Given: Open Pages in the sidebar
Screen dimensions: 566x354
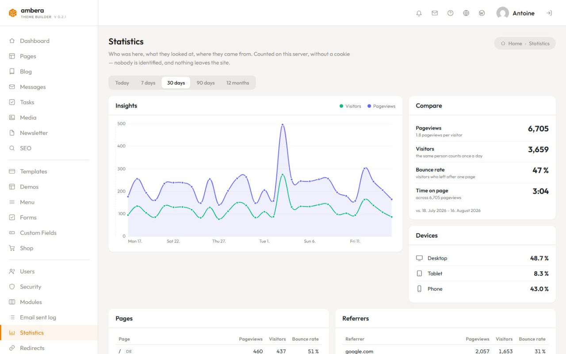Looking at the screenshot, I should click(x=49, y=56).
